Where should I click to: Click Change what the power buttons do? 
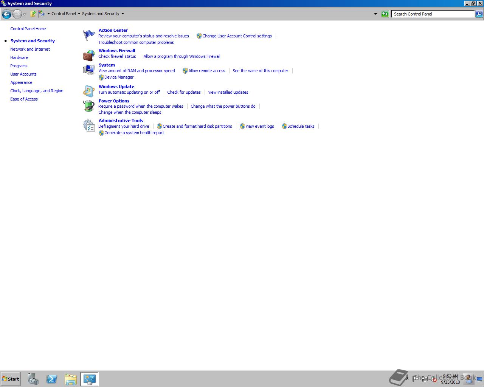(x=223, y=106)
